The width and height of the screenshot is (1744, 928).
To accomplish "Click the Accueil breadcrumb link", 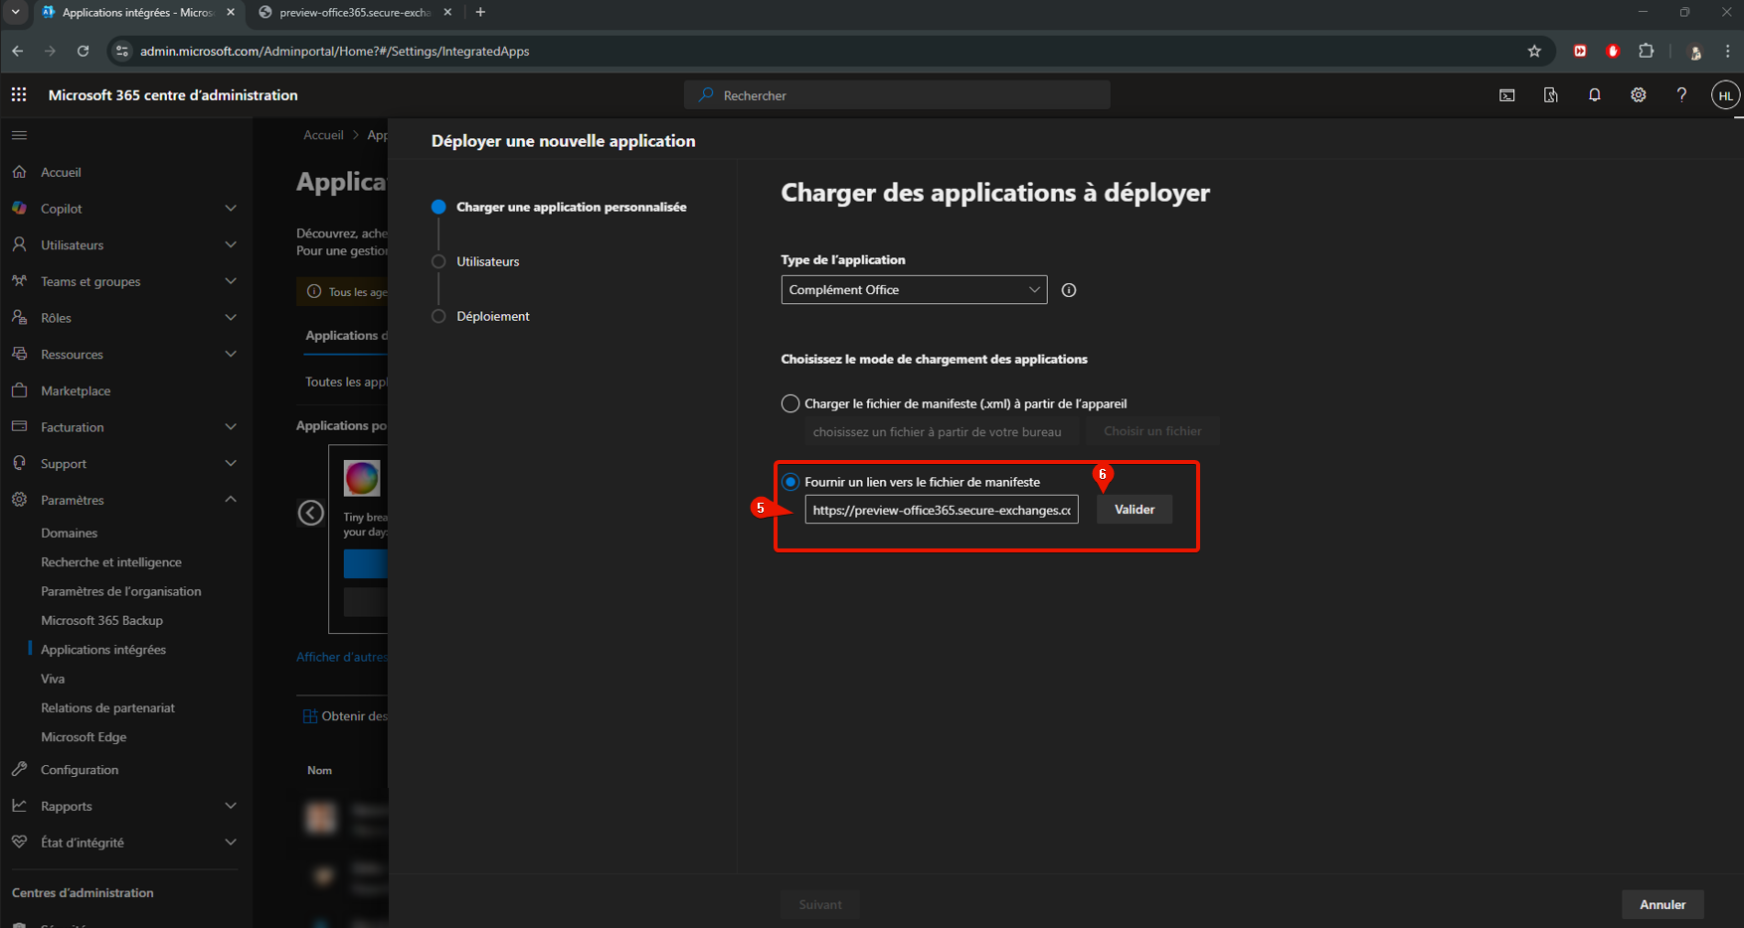I will pos(323,135).
